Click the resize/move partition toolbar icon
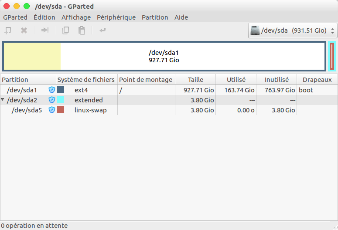The height and width of the screenshot is (230, 338). coord(44,30)
